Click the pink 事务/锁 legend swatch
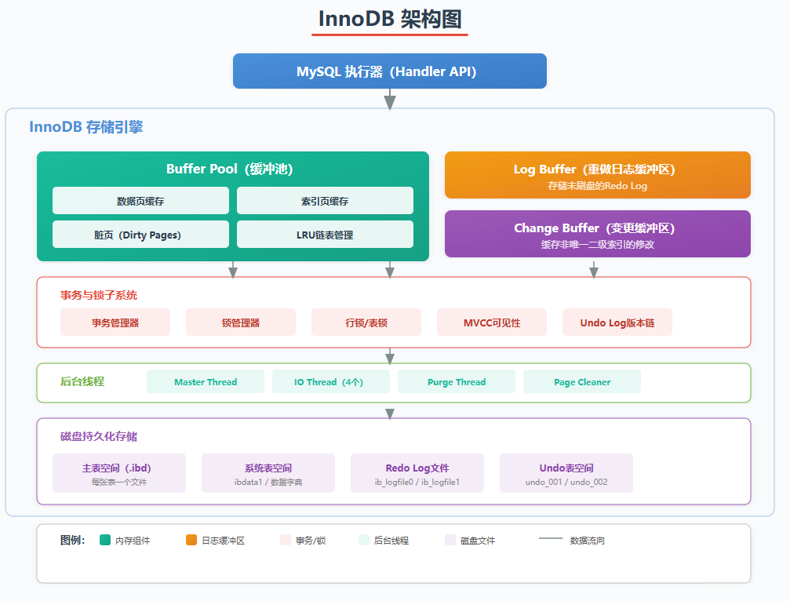The image size is (790, 601). [285, 540]
